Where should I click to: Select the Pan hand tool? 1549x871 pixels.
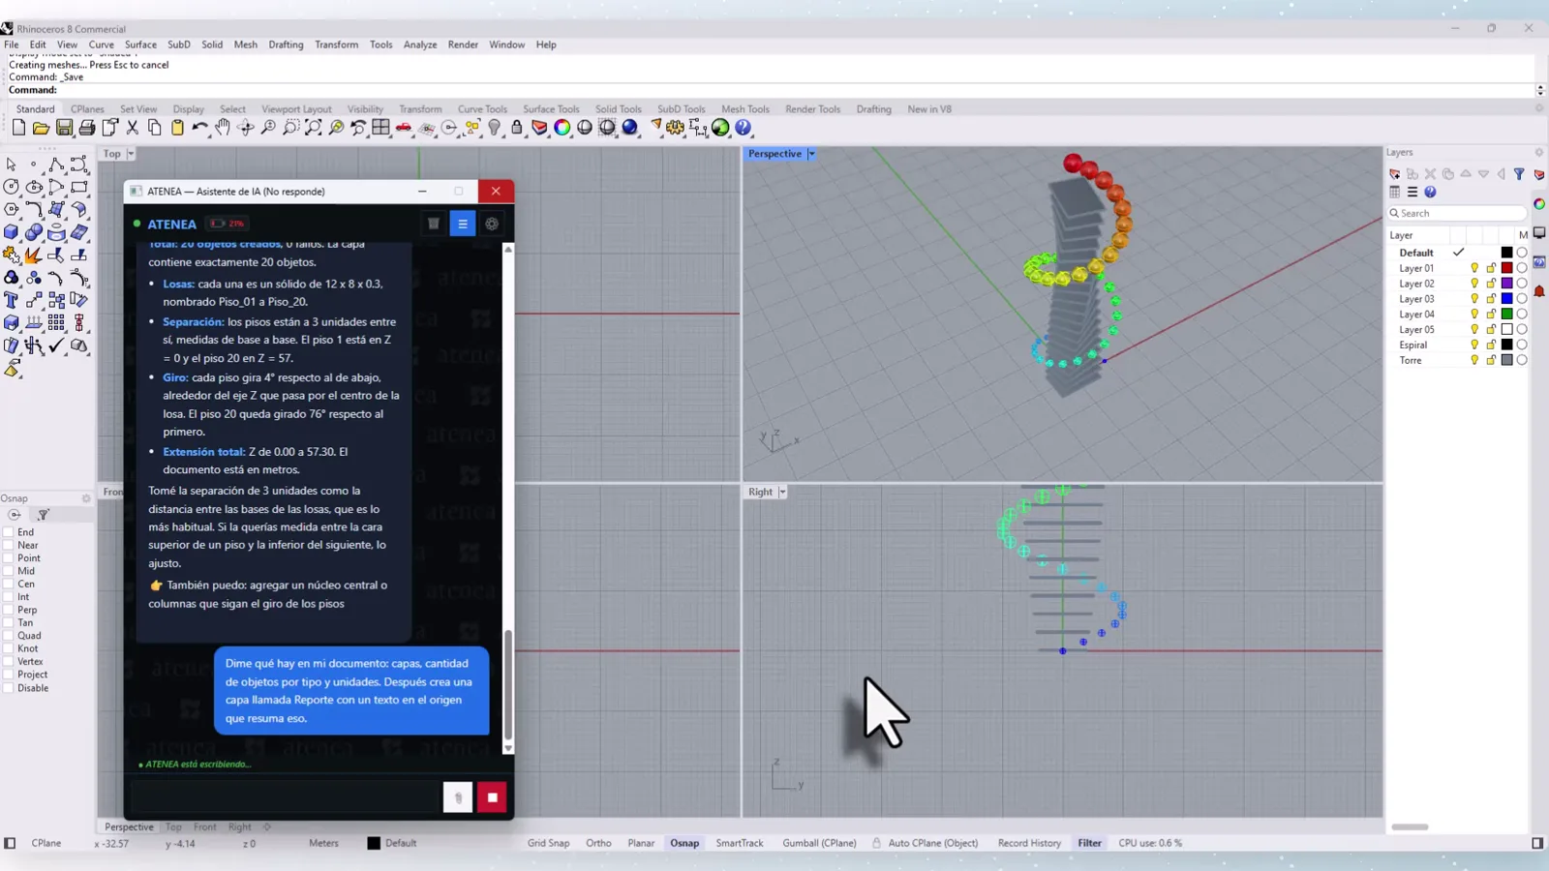(x=223, y=128)
